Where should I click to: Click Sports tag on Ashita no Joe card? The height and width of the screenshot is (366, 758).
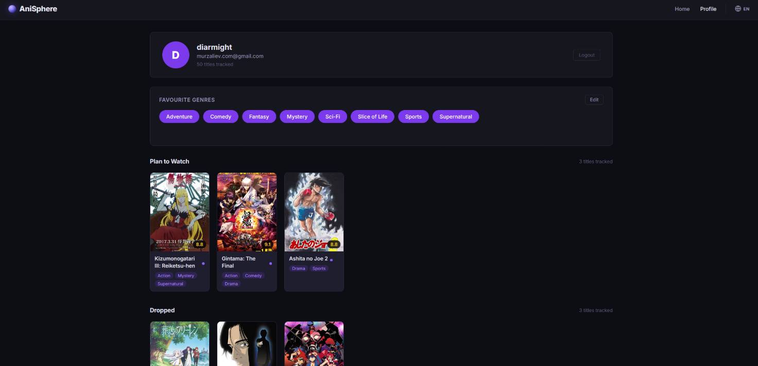pyautogui.click(x=319, y=268)
